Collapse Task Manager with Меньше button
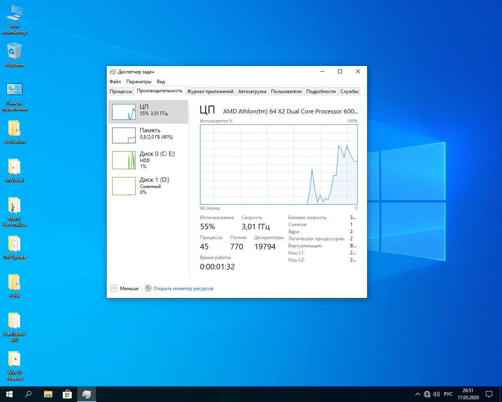 [124, 288]
